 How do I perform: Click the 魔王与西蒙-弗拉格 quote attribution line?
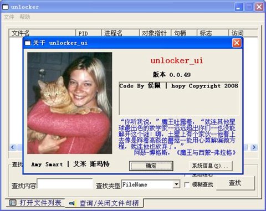point(185,152)
